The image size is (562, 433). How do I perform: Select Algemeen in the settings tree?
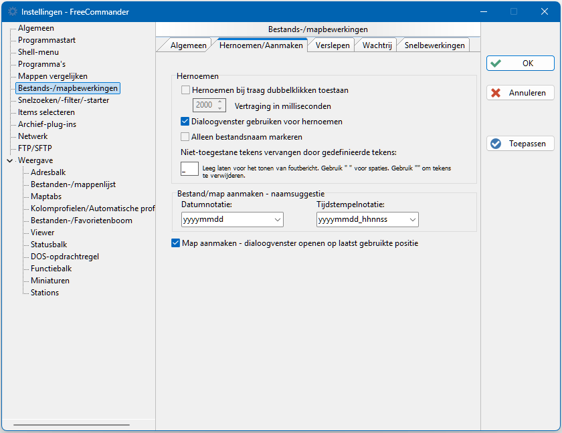tap(36, 28)
